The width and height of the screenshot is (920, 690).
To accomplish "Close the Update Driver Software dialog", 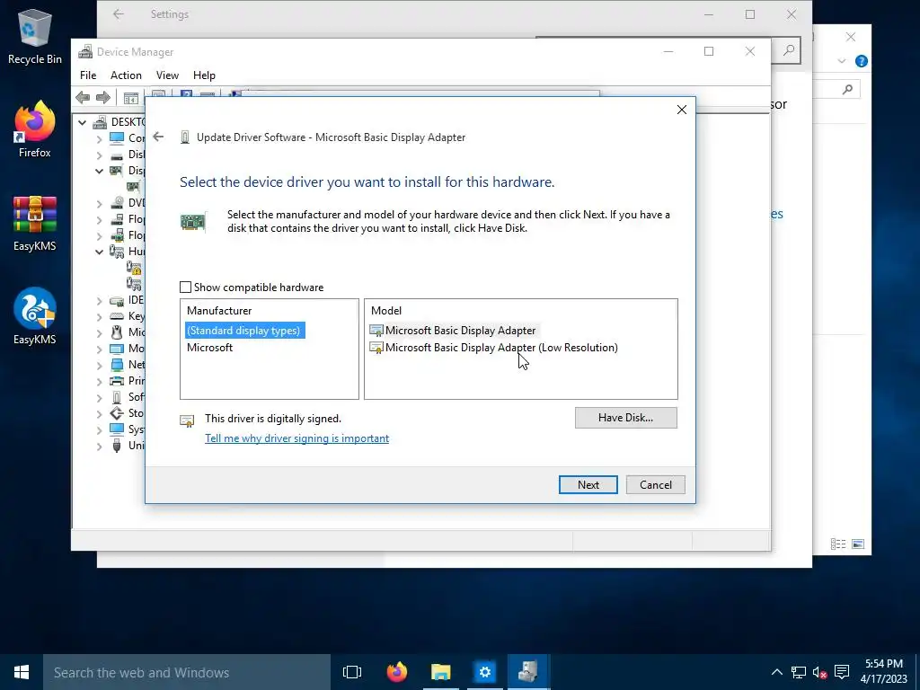I will pyautogui.click(x=681, y=110).
